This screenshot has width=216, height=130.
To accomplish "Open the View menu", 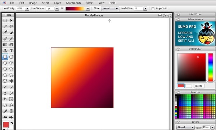I will [102, 3].
